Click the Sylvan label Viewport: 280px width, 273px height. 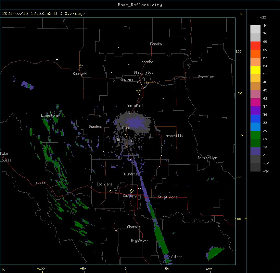(x=127, y=79)
